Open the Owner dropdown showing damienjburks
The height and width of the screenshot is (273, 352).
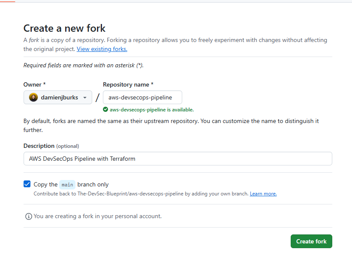click(x=58, y=97)
